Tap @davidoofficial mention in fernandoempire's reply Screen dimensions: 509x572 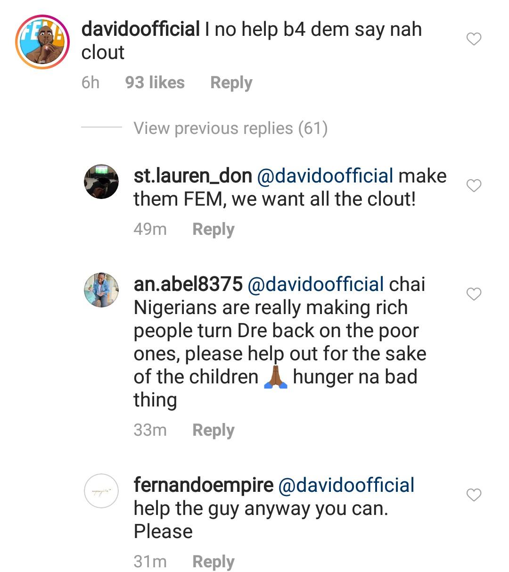(x=346, y=485)
